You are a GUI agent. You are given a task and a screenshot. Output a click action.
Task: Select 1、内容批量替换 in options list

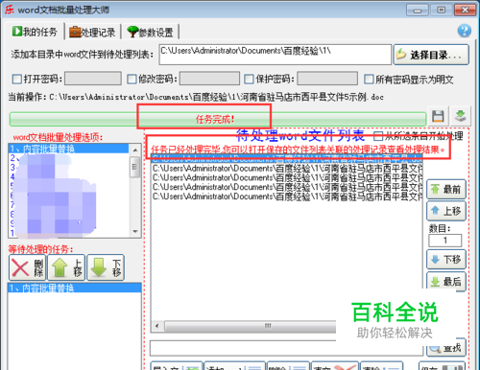click(69, 149)
